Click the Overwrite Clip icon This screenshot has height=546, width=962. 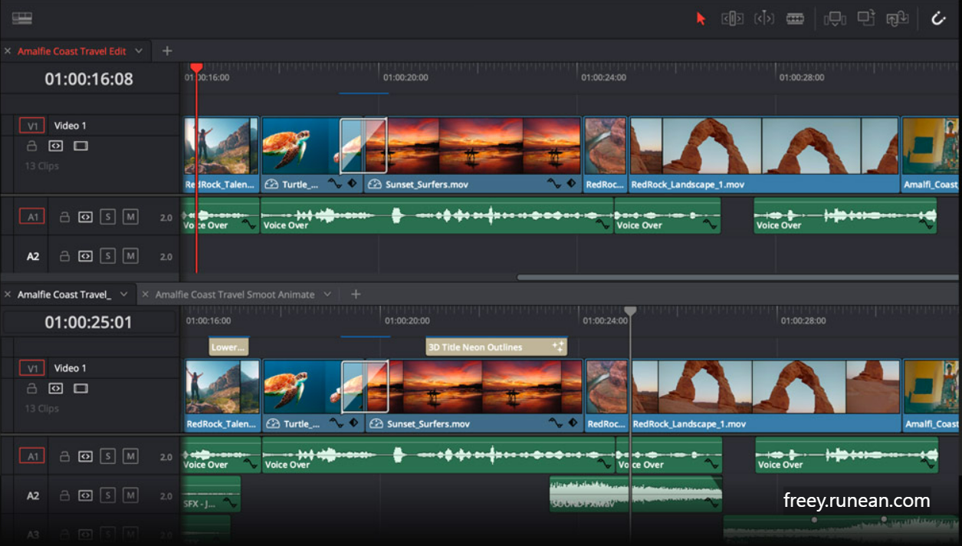coord(866,18)
